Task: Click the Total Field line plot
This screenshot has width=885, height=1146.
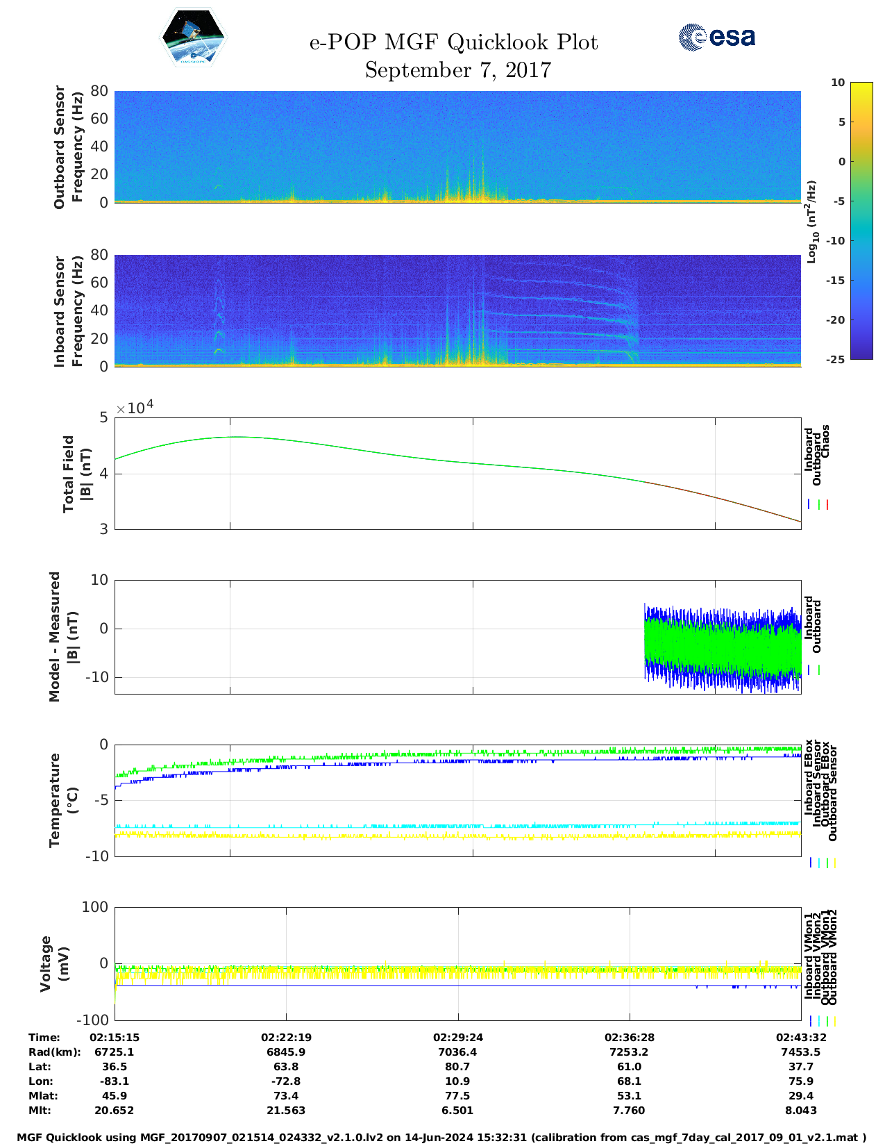Action: tap(457, 473)
